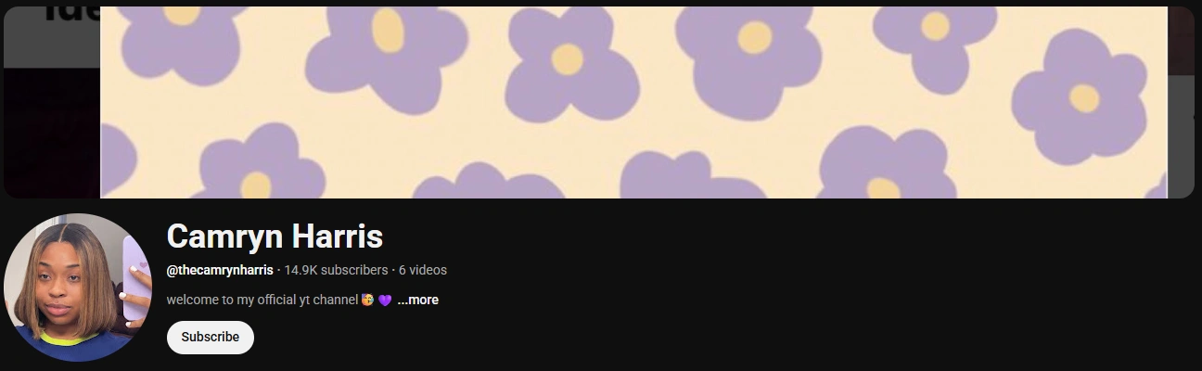The image size is (1202, 371).
Task: Click the 6 videos count text
Action: click(x=423, y=270)
